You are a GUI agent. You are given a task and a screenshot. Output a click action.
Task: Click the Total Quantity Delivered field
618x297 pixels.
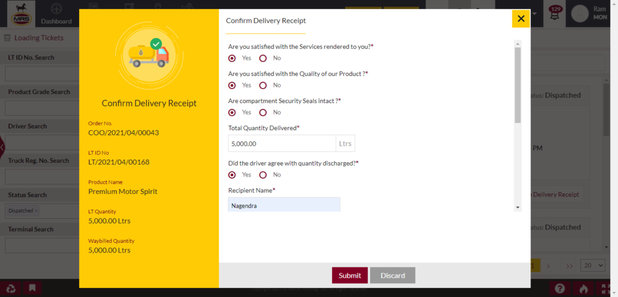pos(282,143)
